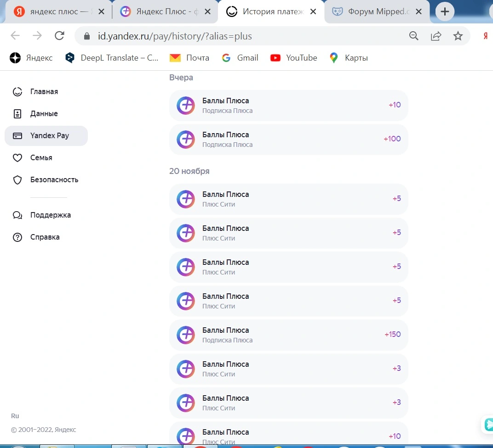Click the 20 ноября date heading

coord(189,171)
